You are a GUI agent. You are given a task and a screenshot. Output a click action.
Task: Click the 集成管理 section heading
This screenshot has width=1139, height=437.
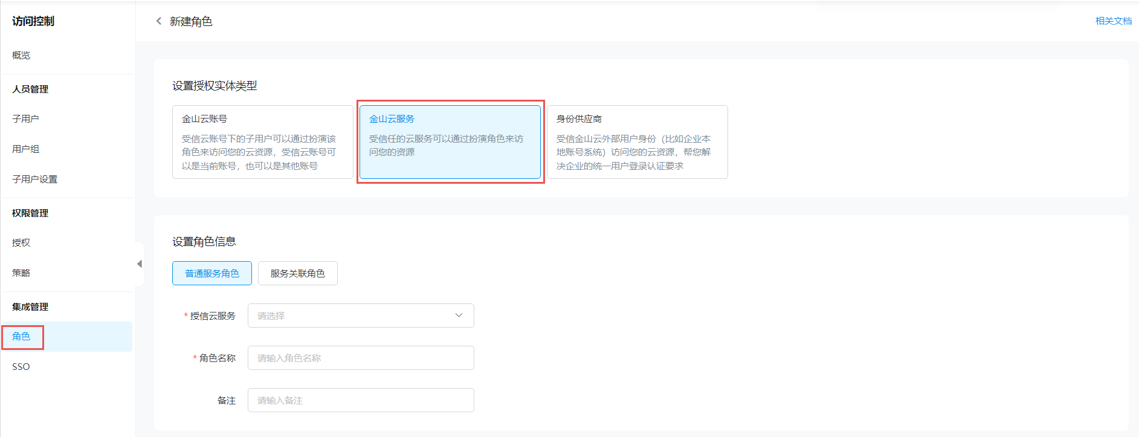[x=30, y=306]
